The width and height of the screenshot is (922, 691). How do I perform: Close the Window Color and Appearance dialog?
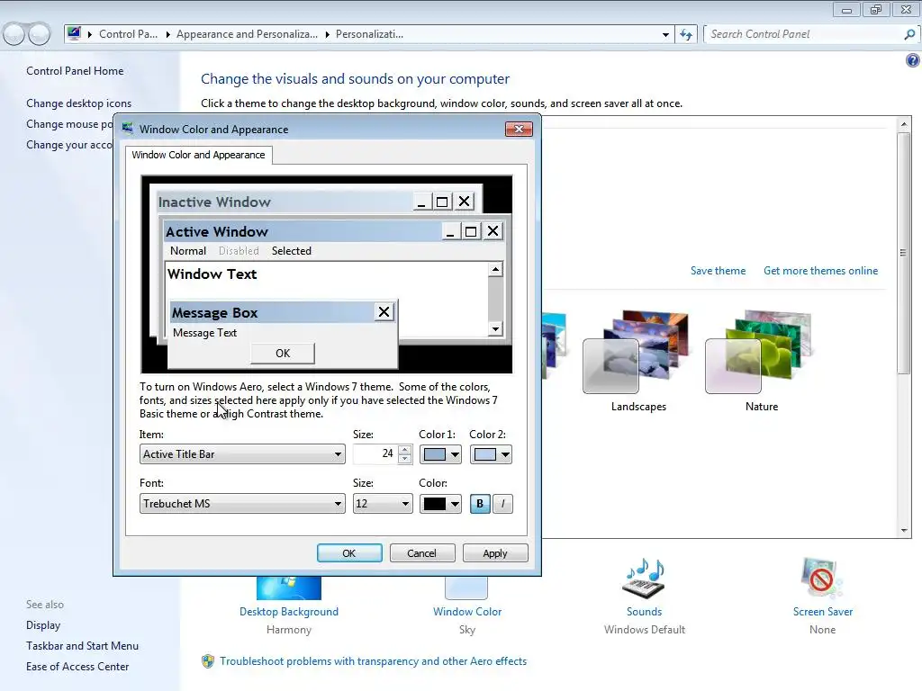(519, 130)
